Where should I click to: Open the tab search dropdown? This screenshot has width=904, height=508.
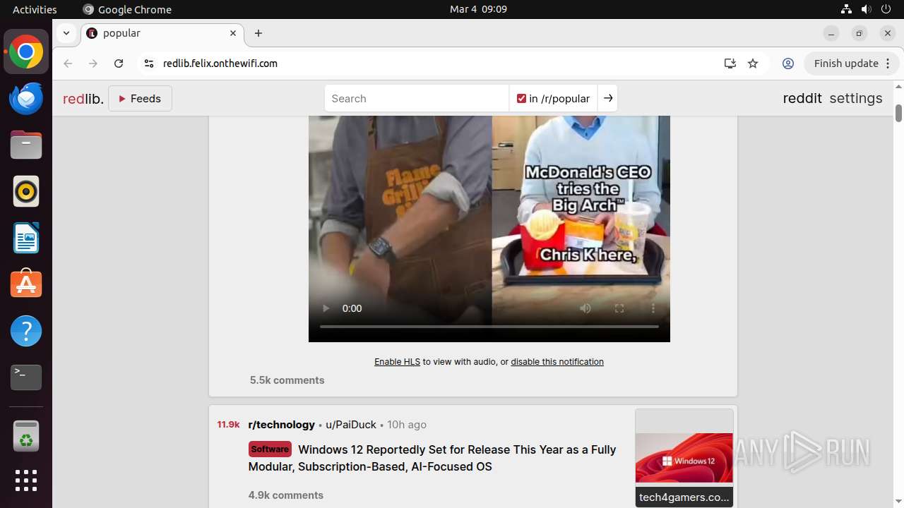click(66, 33)
